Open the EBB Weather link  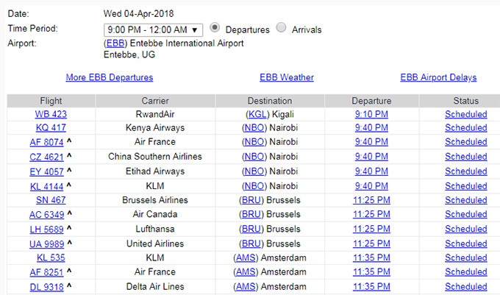pyautogui.click(x=287, y=77)
